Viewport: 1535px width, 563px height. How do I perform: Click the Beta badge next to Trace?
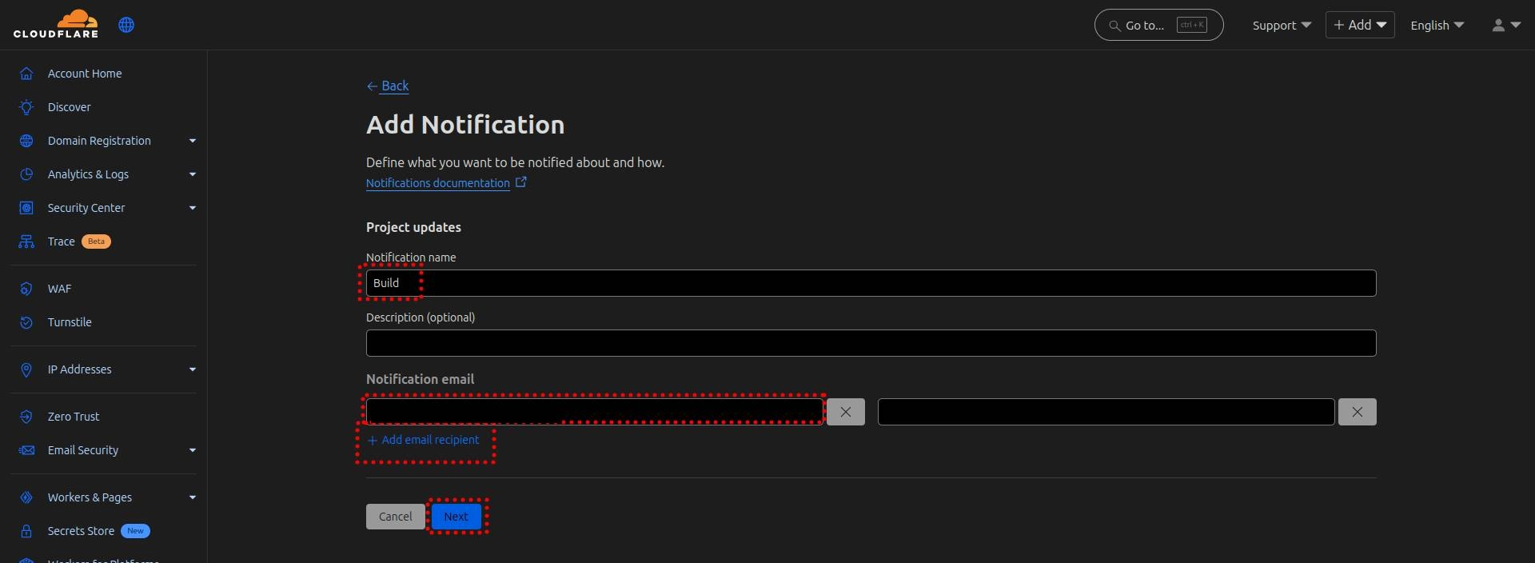[x=96, y=242]
